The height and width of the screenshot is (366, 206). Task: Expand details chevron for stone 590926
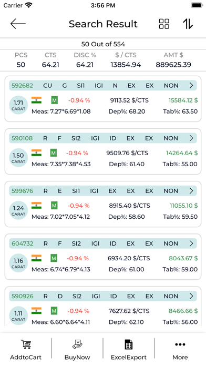191,296
